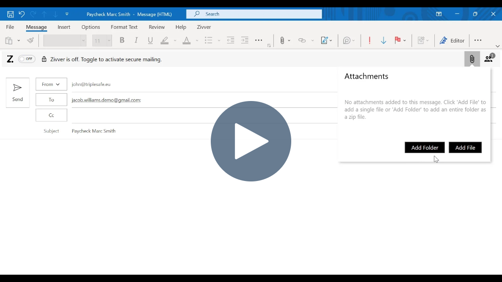502x282 pixels.
Task: Switch to the Insert tab
Action: pyautogui.click(x=64, y=27)
